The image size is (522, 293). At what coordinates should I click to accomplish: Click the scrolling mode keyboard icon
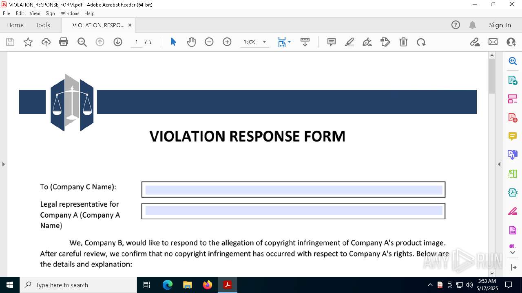click(x=305, y=42)
